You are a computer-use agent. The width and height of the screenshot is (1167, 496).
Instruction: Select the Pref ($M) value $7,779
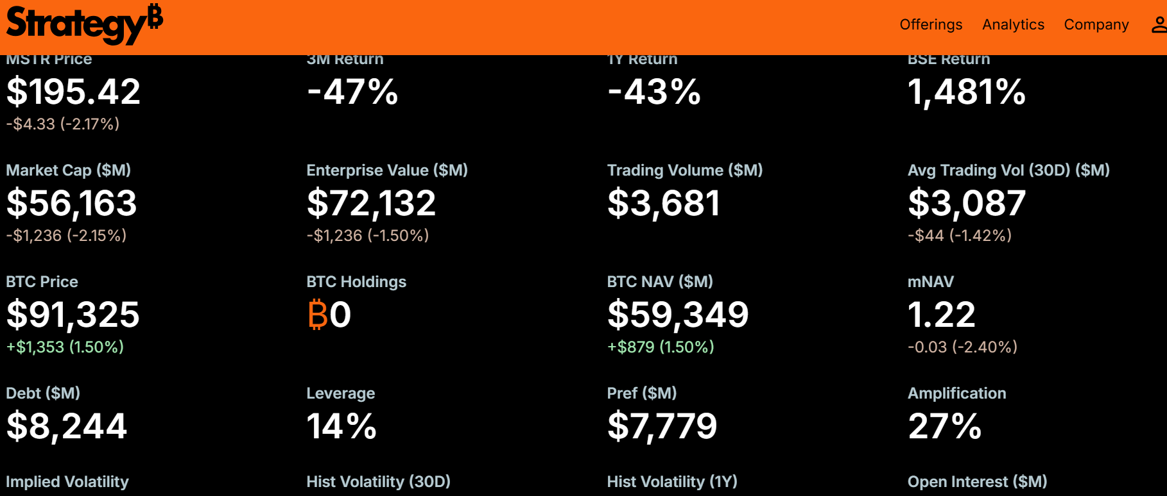(x=662, y=426)
